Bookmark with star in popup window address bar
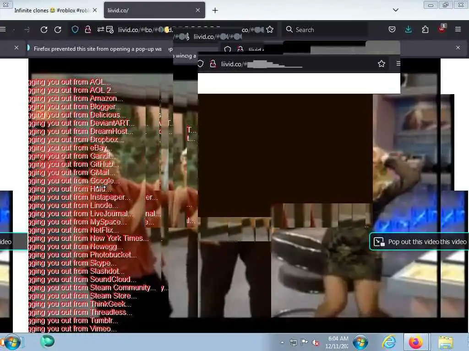 click(x=382, y=64)
